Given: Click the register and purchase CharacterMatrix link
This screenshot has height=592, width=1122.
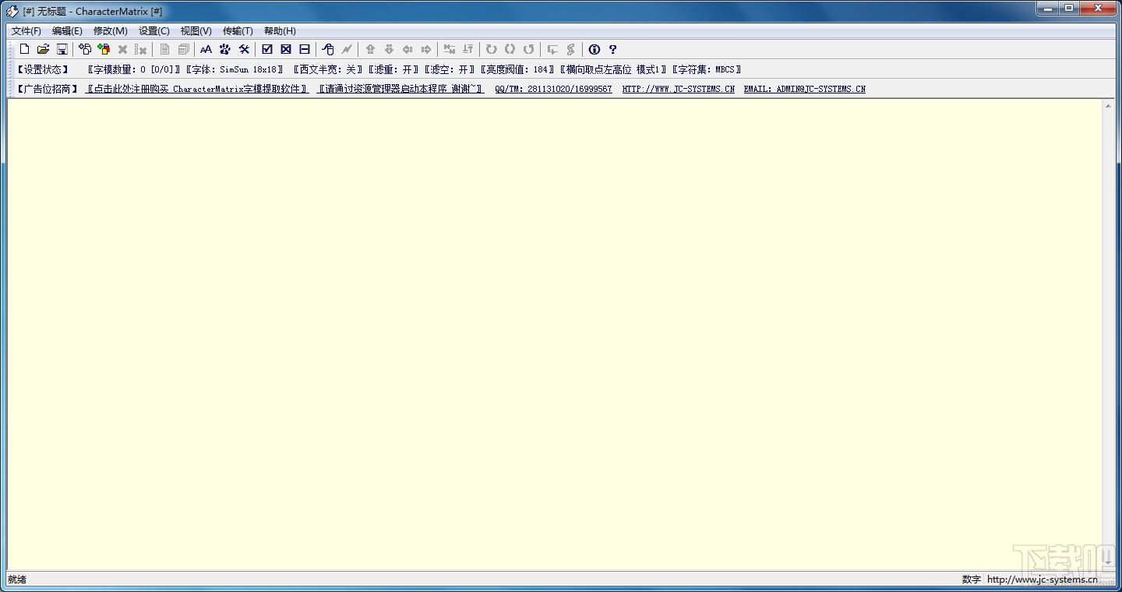Looking at the screenshot, I should 197,89.
